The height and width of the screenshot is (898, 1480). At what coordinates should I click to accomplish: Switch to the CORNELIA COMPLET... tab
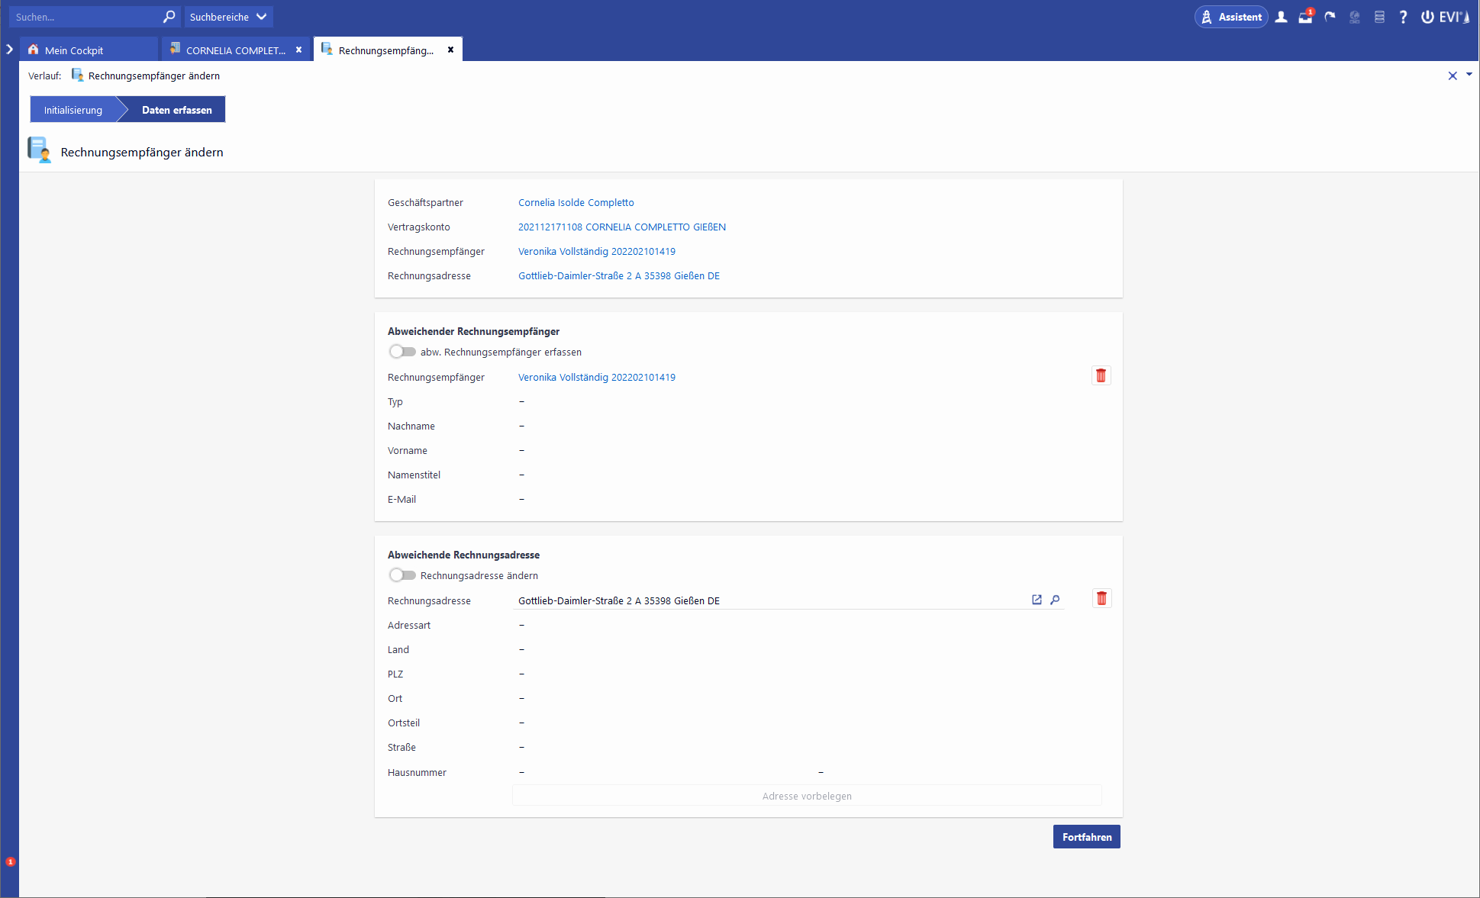[235, 50]
